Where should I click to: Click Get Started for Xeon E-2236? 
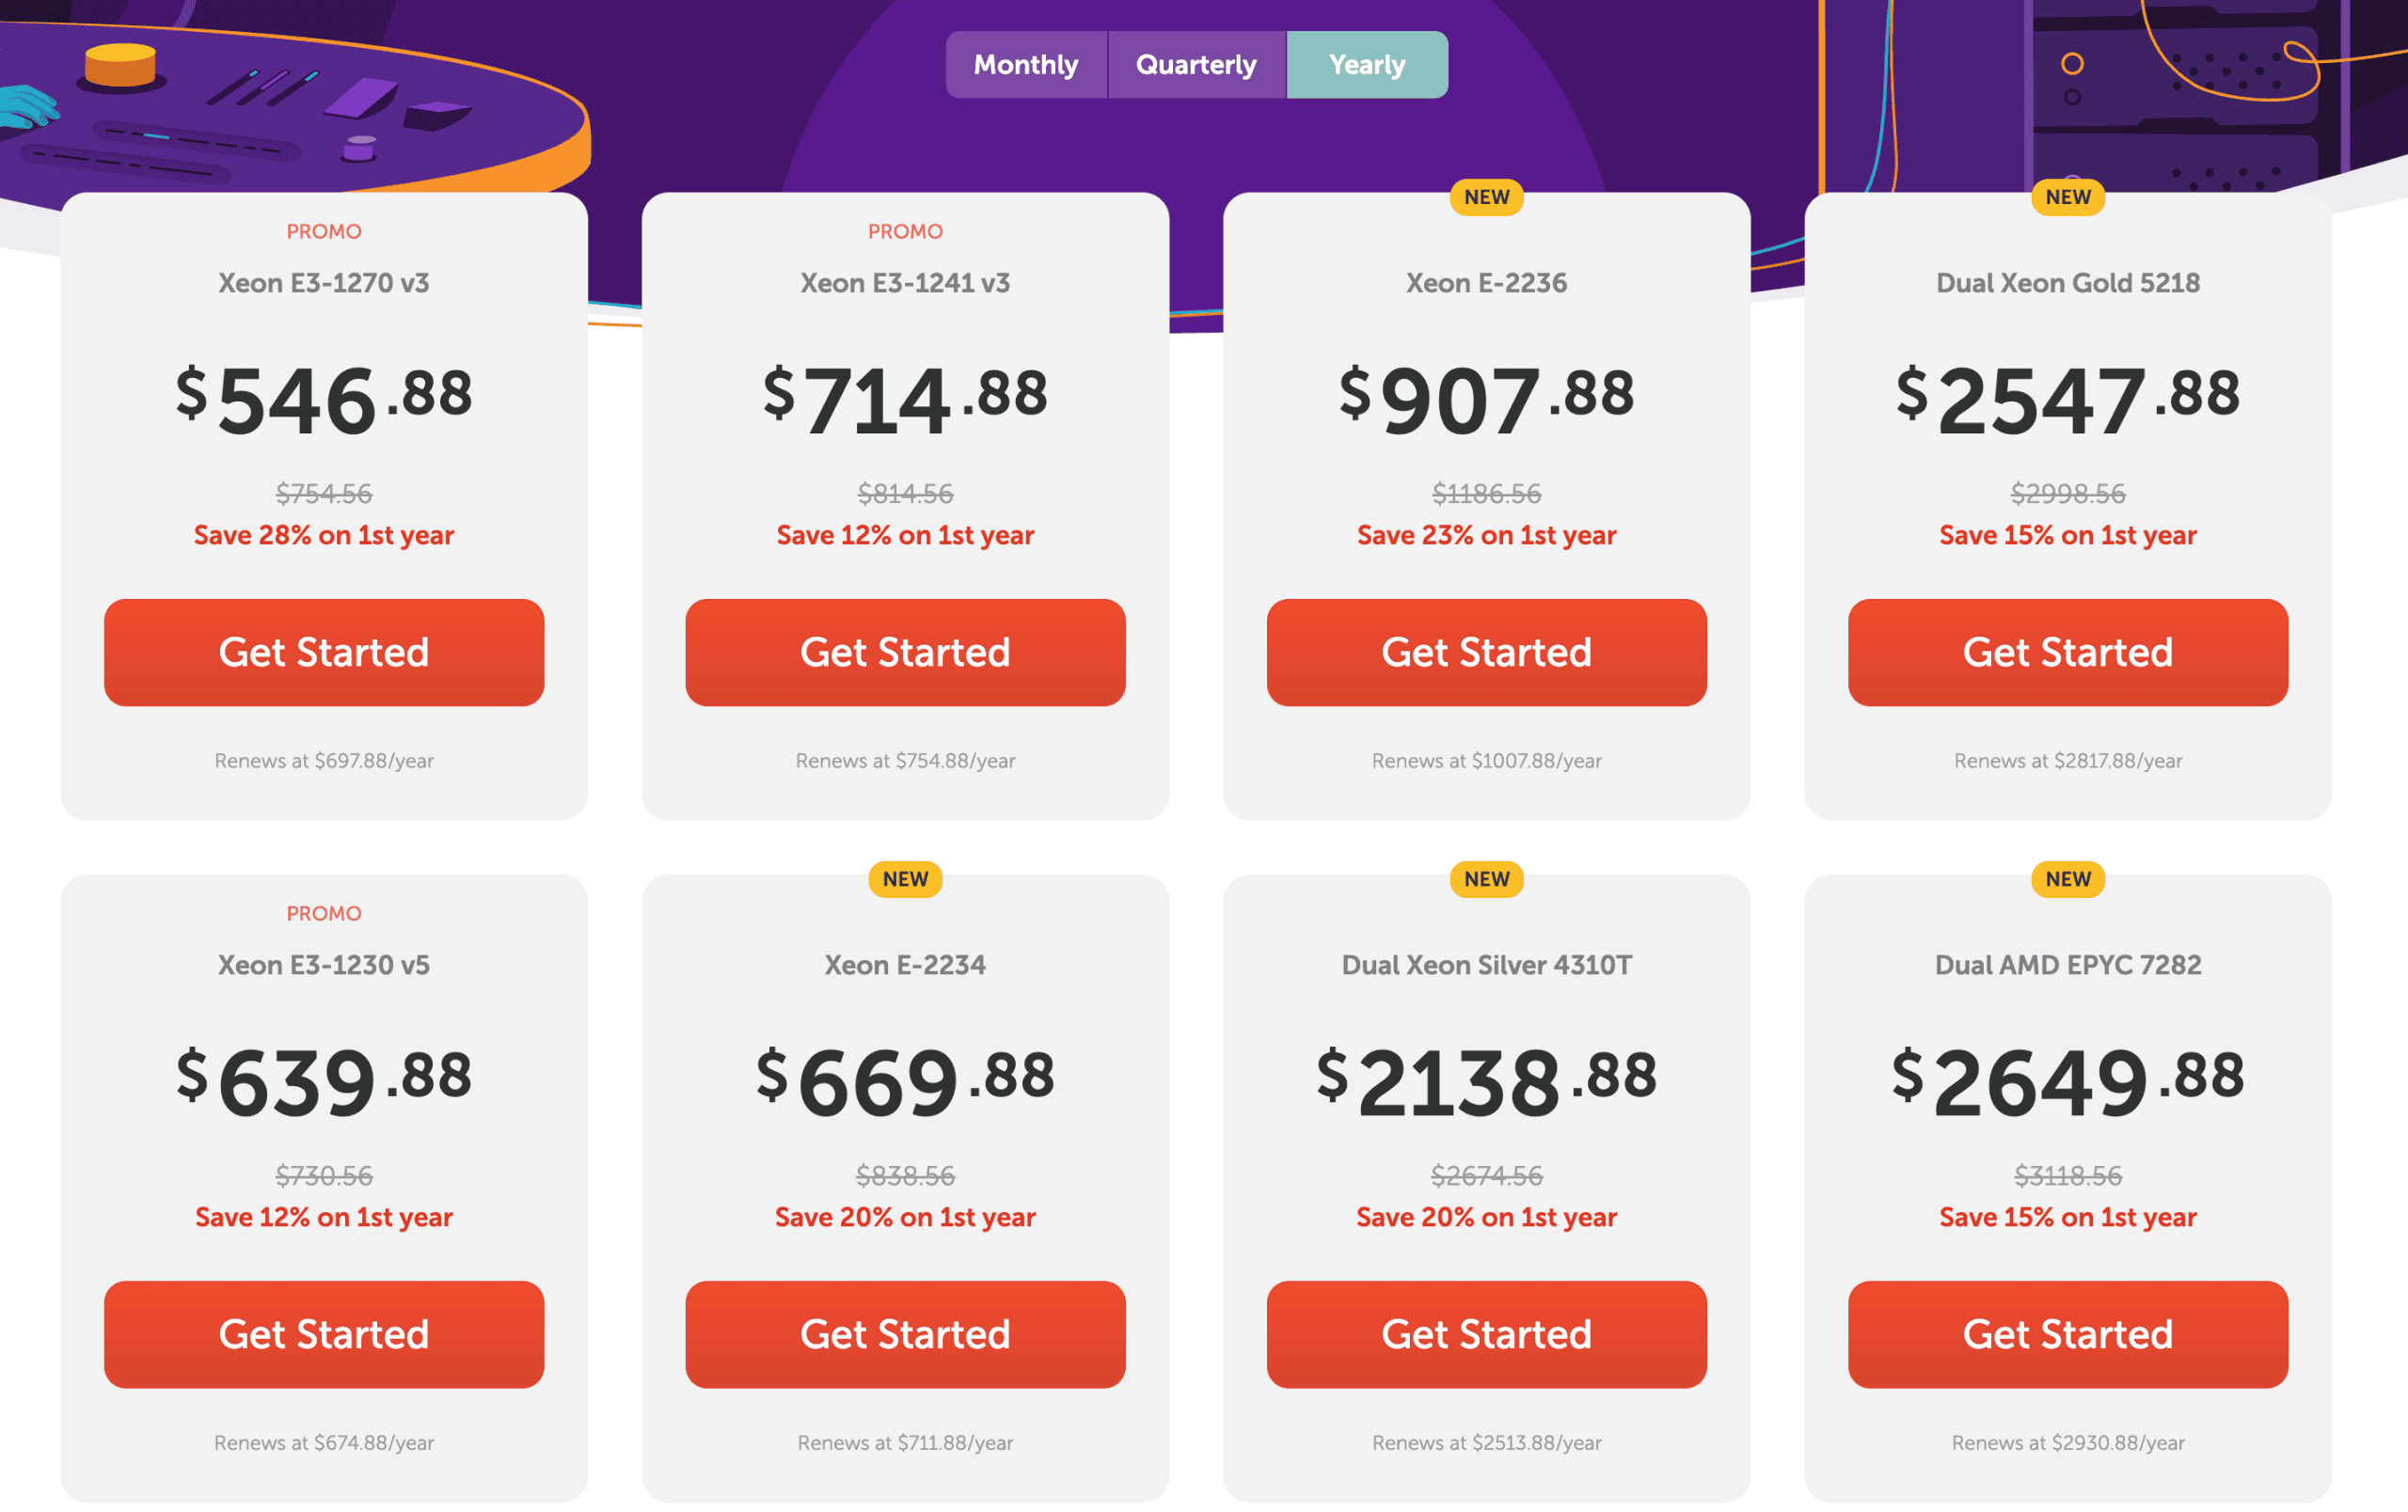(1485, 653)
